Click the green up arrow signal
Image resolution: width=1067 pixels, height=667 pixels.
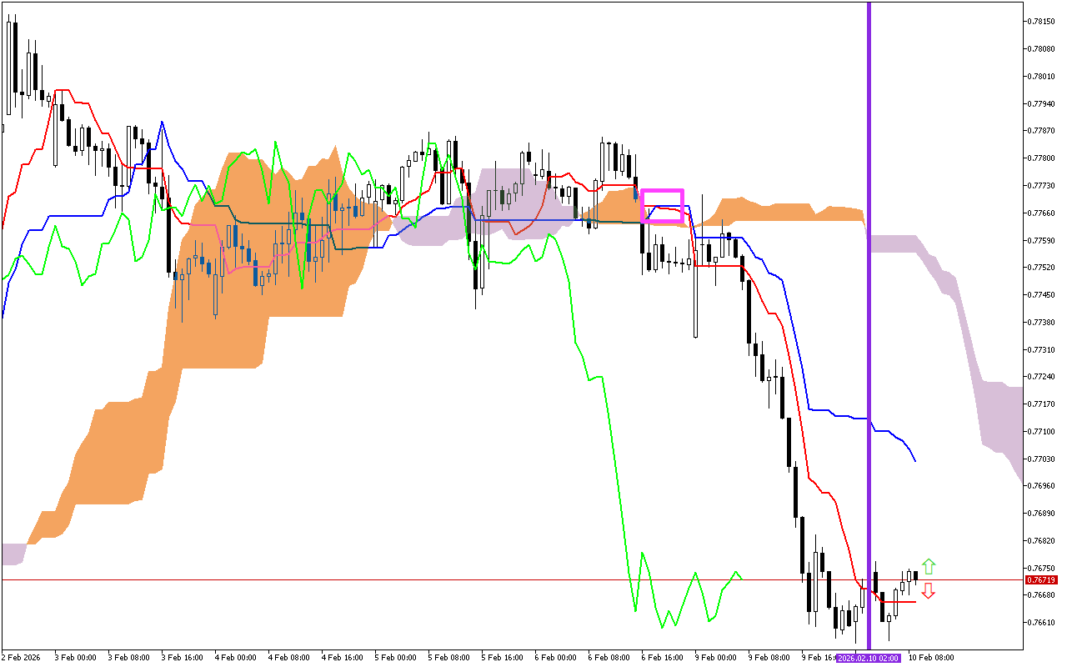click(929, 567)
